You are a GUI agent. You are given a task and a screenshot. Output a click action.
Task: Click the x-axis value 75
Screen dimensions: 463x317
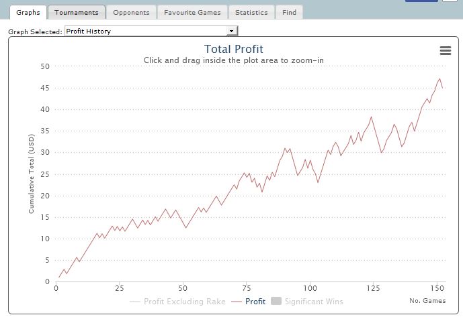[x=247, y=288]
